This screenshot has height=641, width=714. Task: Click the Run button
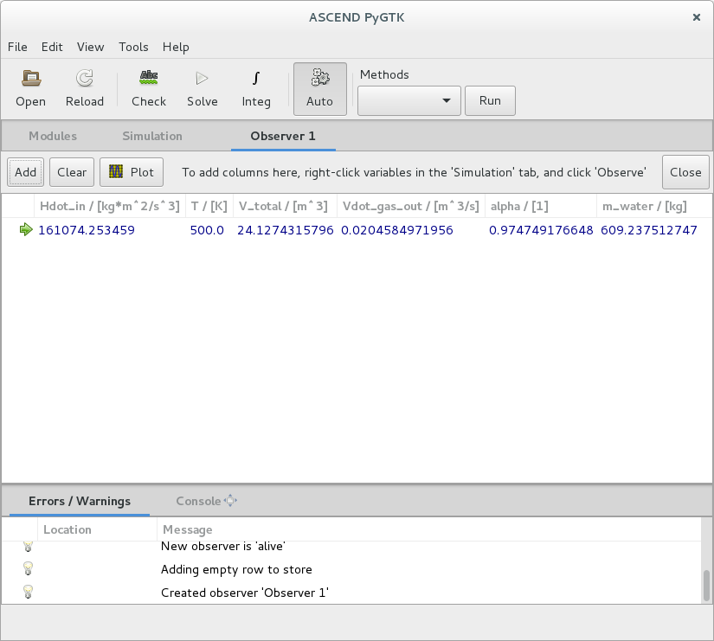tap(490, 100)
